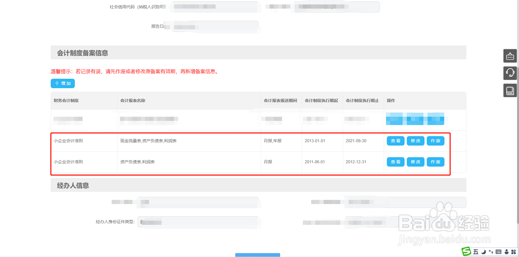Toggle the moon half-width icon in the IME bar
Screen dimensions: 519x257
(484, 252)
